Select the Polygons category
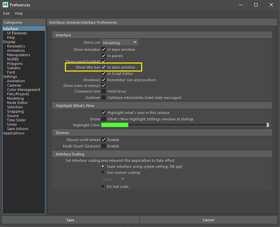 [x=15, y=64]
